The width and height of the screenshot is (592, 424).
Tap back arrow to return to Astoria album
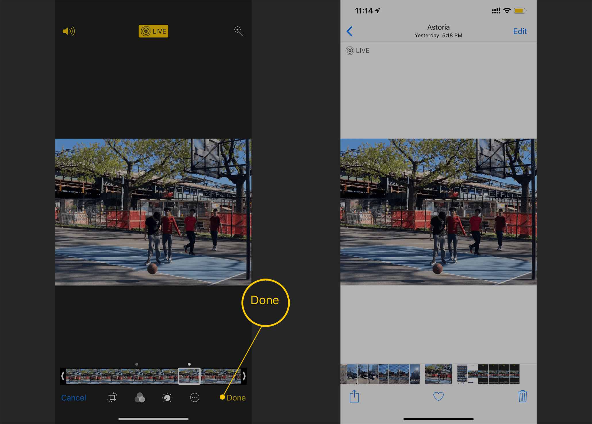[x=351, y=31]
